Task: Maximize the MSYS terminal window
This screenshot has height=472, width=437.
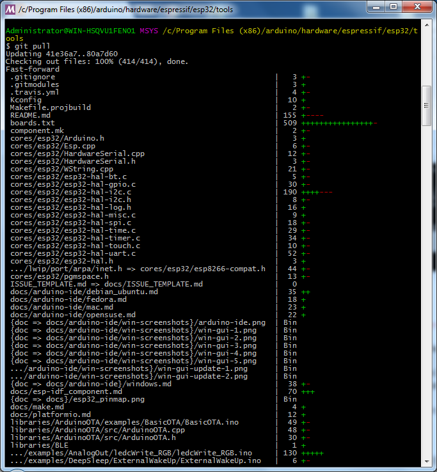Action: [x=393, y=7]
